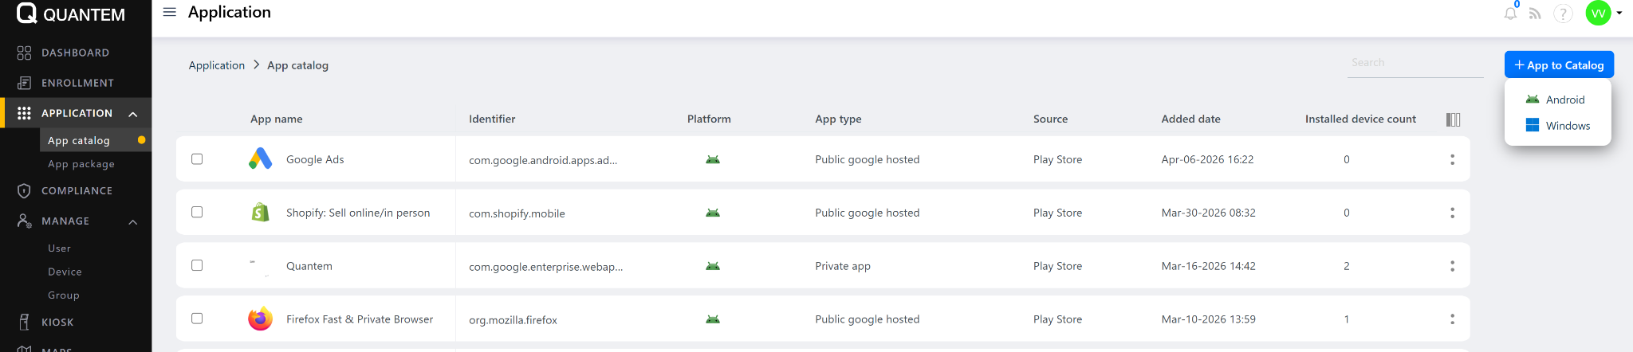Click the app catalog Search field
Screen dimensions: 1633x352
[1415, 63]
